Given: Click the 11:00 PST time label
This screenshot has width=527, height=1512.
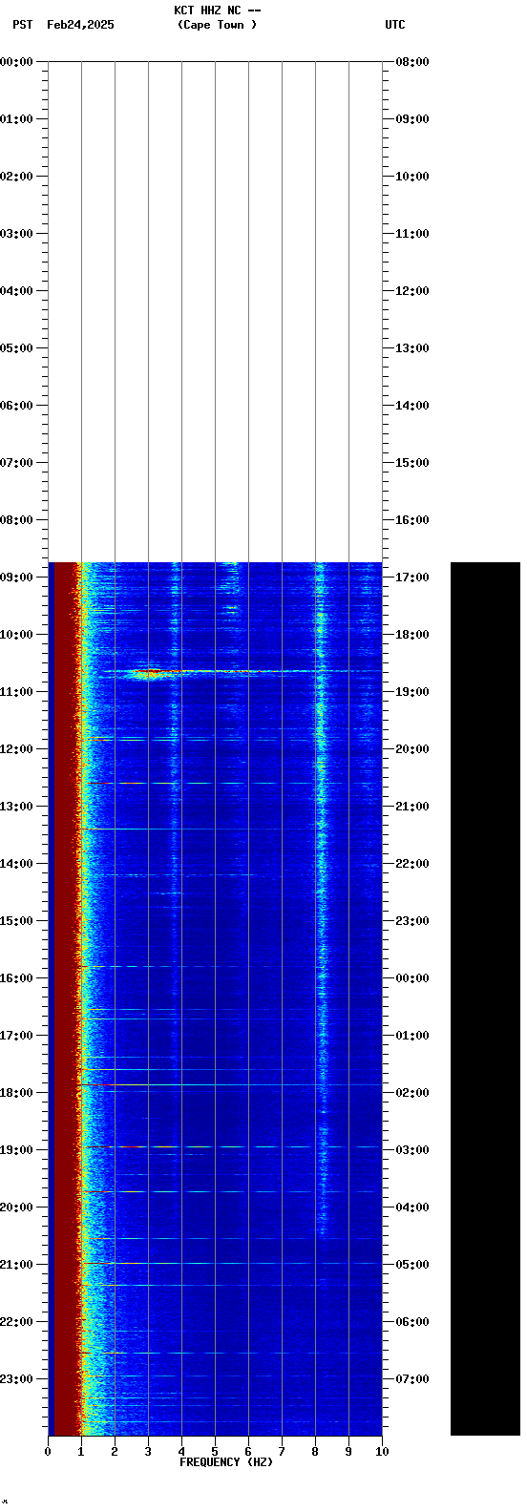Looking at the screenshot, I should coord(17,692).
